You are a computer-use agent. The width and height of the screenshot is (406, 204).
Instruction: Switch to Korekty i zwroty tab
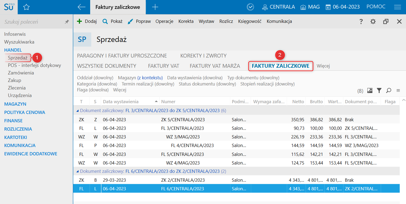(203, 56)
